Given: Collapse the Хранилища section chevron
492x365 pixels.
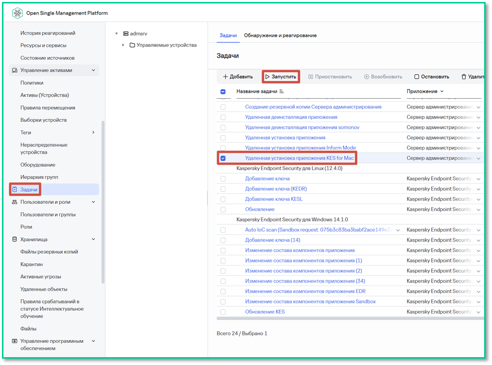Looking at the screenshot, I should (x=93, y=239).
